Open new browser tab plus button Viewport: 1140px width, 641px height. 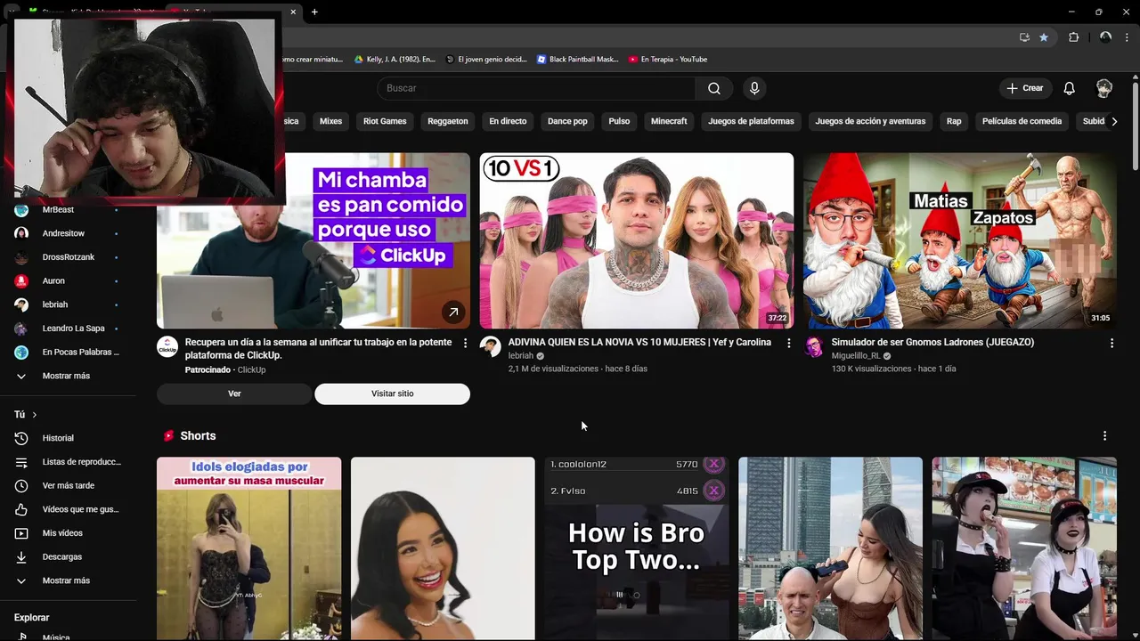pyautogui.click(x=314, y=12)
